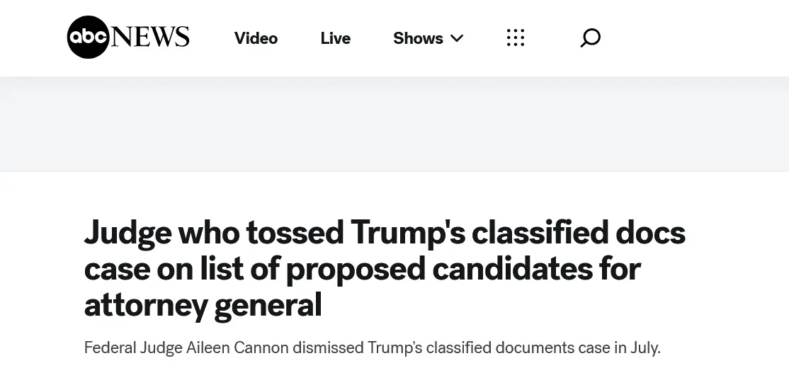Open the Video section
This screenshot has width=789, height=368.
tap(256, 38)
